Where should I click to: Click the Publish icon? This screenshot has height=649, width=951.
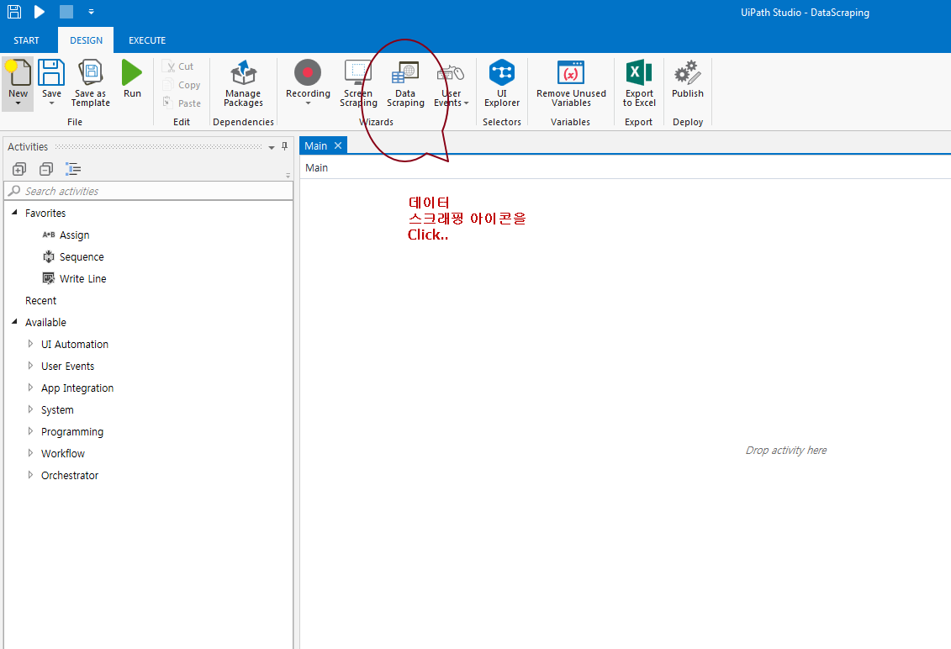(x=687, y=73)
